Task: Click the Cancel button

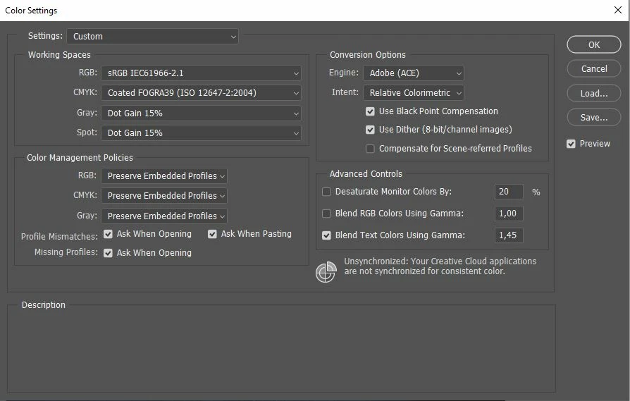Action: point(594,68)
